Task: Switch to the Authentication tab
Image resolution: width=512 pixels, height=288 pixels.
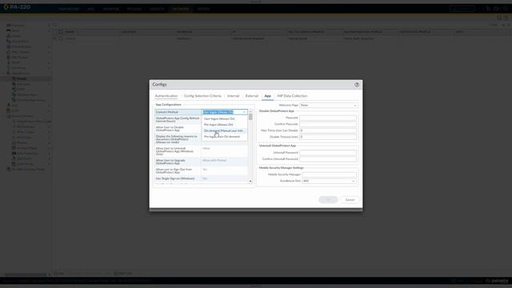Action: 166,96
